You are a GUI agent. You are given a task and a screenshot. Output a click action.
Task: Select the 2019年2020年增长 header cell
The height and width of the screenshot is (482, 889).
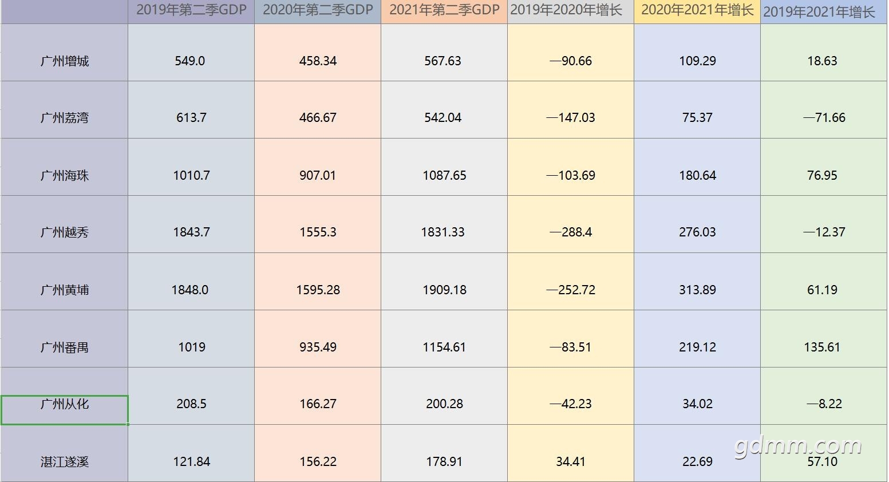tap(571, 11)
